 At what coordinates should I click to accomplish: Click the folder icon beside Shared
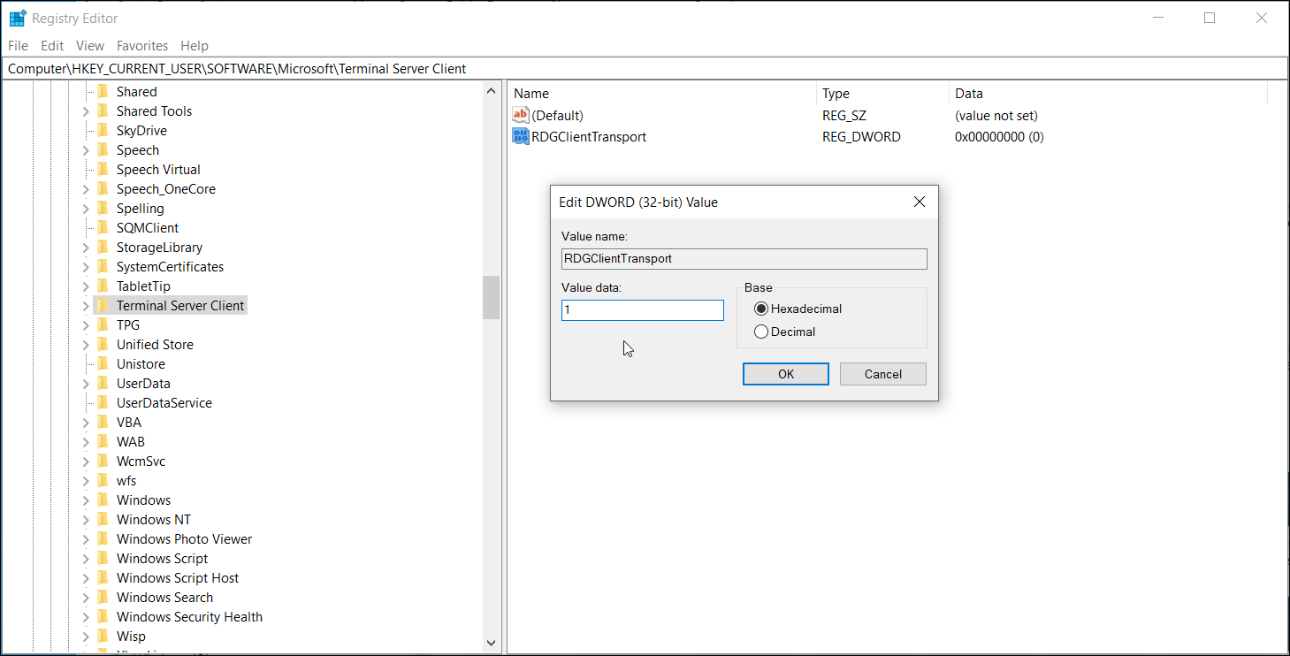coord(103,91)
